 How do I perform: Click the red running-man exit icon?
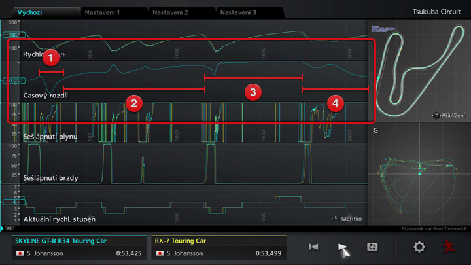point(448,247)
